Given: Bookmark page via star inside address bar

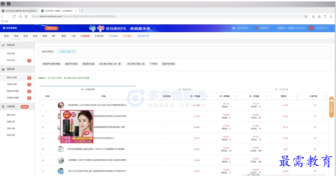Looking at the screenshot, I should [x=306, y=16].
